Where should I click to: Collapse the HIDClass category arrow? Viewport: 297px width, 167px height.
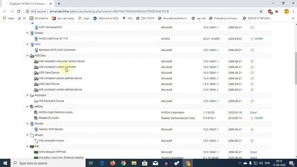pyautogui.click(x=27, y=56)
